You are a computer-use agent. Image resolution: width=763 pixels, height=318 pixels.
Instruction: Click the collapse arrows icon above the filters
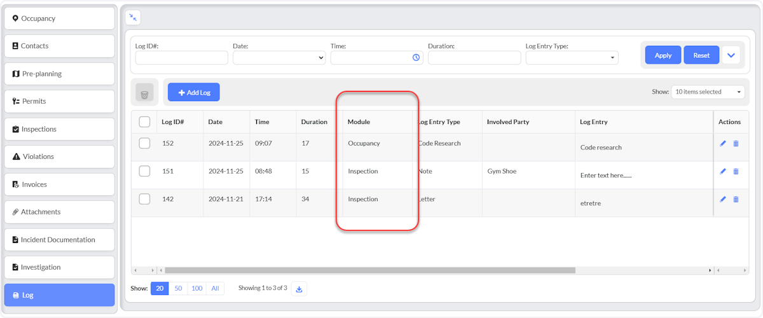click(x=133, y=18)
